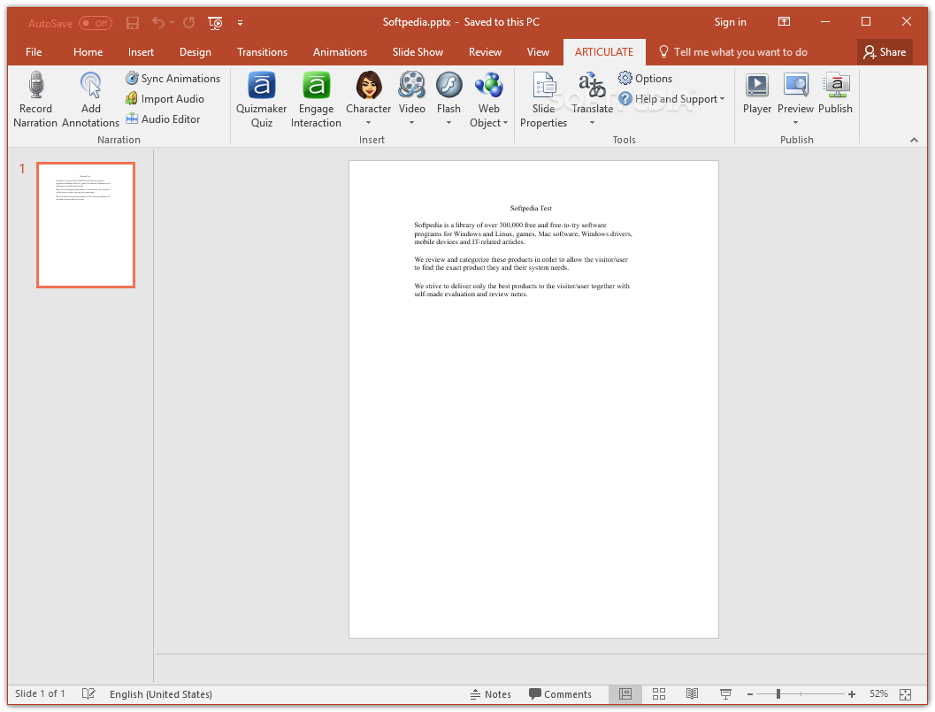This screenshot has width=935, height=712.
Task: Click English (United States) language
Action: [161, 693]
